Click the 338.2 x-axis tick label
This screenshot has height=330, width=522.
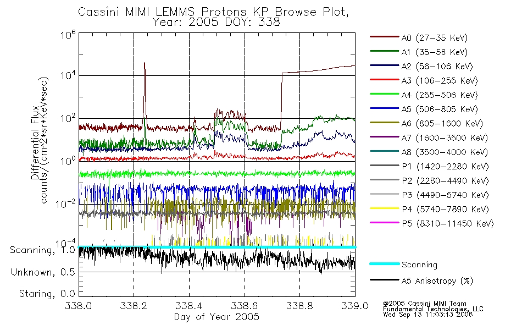pos(134,306)
